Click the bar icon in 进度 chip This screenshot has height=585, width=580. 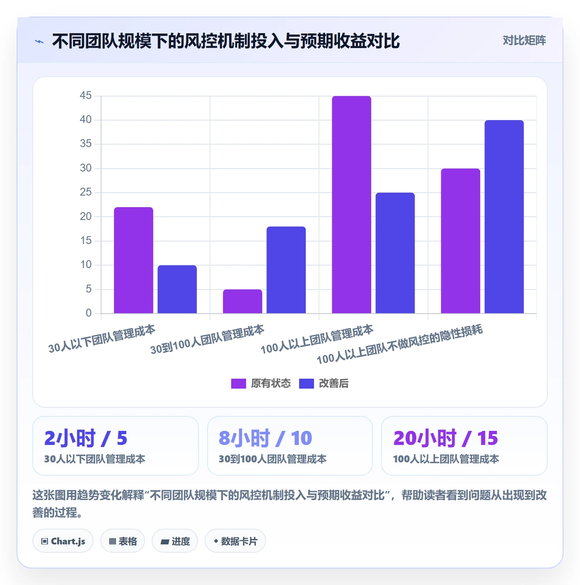[164, 541]
